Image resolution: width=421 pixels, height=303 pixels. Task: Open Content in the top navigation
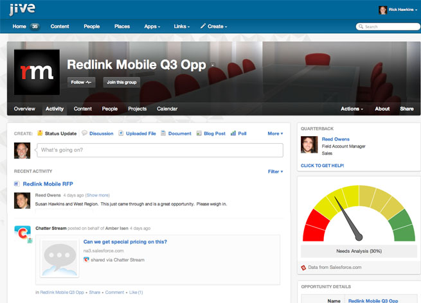pyautogui.click(x=60, y=26)
